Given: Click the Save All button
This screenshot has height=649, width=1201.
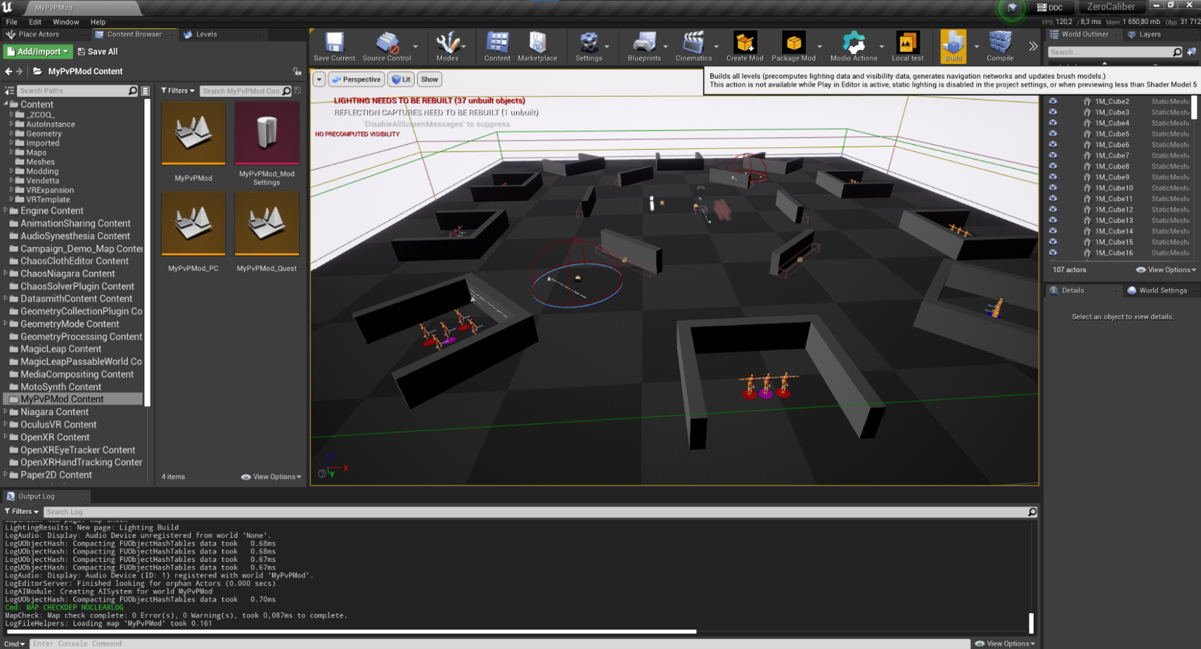Looking at the screenshot, I should [97, 52].
